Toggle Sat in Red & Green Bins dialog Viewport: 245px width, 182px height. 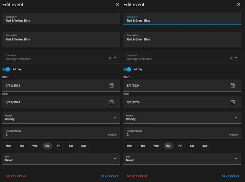coord(192,146)
